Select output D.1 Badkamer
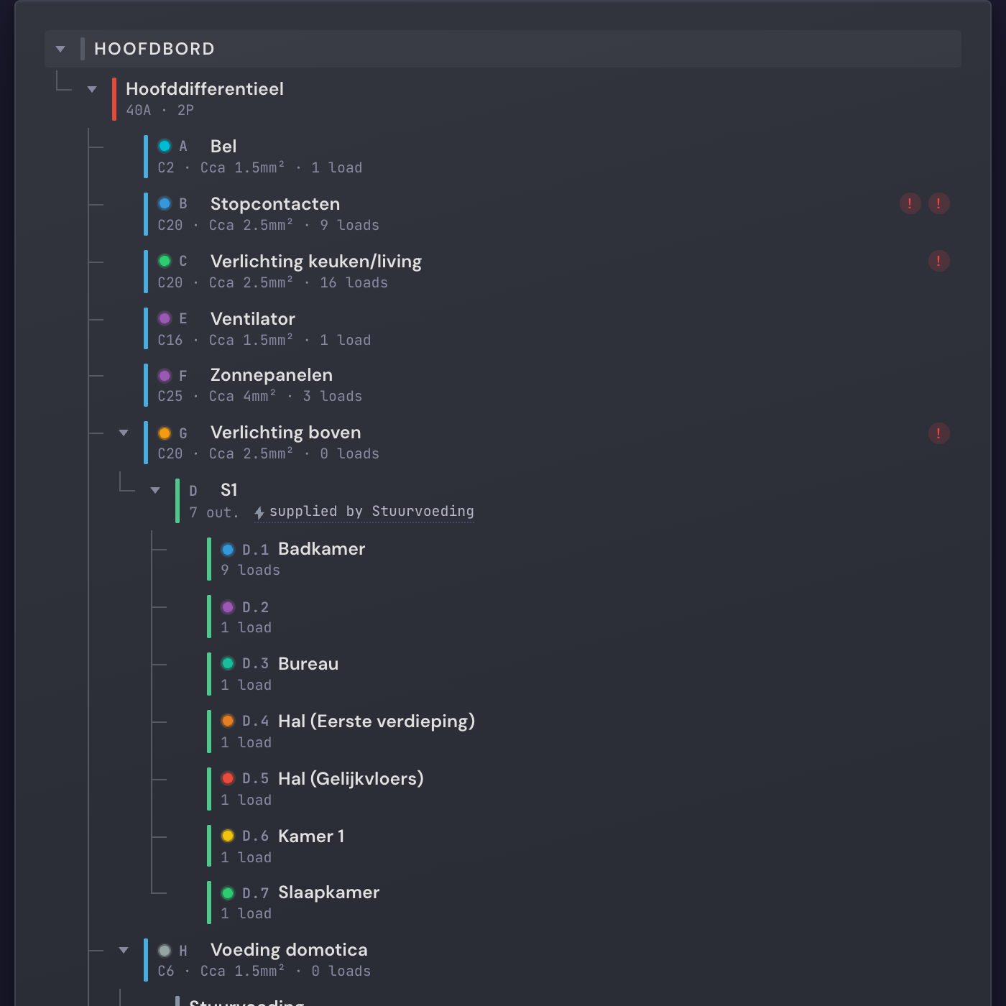 (583, 559)
